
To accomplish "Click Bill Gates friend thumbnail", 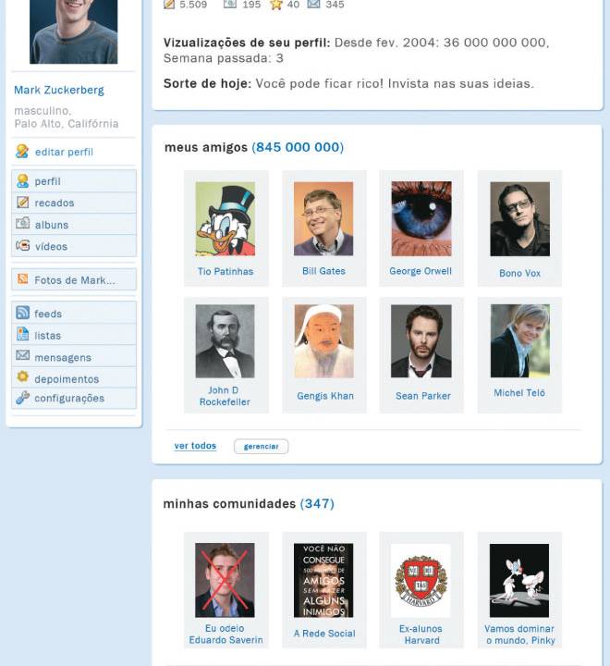I will click(323, 218).
